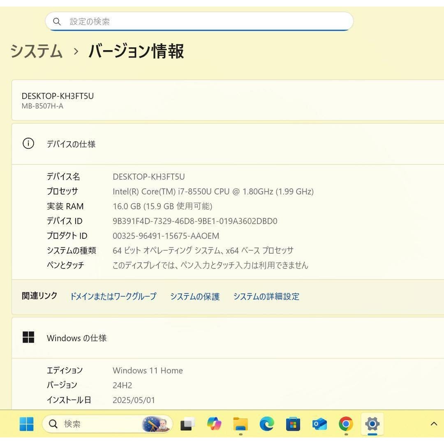
Task: Select the Settings gear icon in the taskbar
Action: coord(372,424)
